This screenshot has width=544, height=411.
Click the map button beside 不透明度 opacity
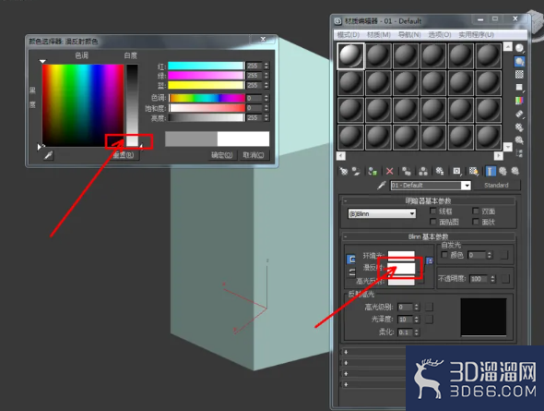pos(506,279)
